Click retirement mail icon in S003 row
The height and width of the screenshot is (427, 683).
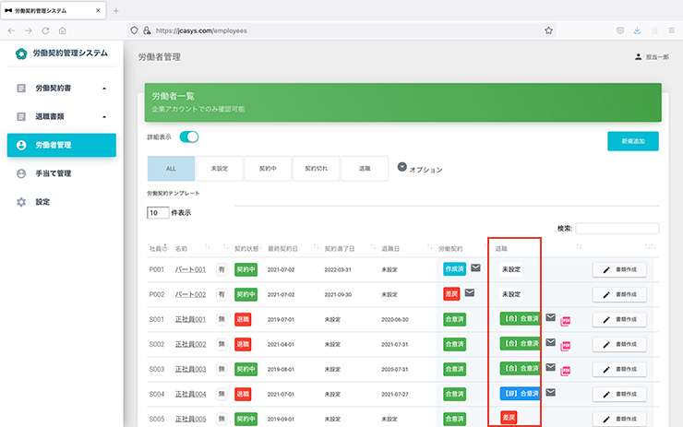point(551,367)
